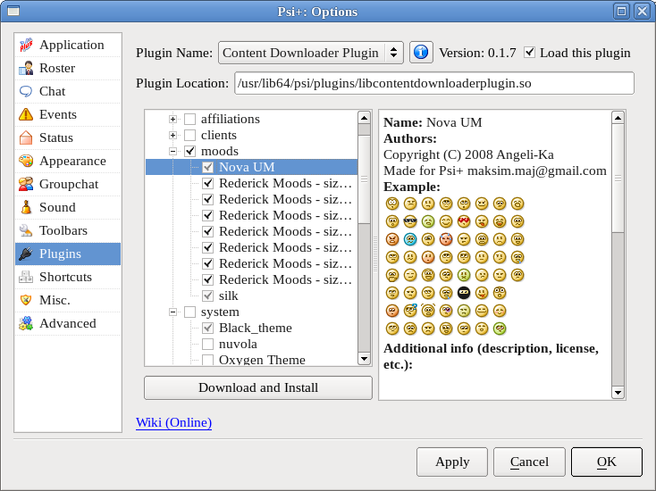Viewport: 656px width, 491px height.
Task: Expand the affiliations tree node
Action: tap(172, 120)
